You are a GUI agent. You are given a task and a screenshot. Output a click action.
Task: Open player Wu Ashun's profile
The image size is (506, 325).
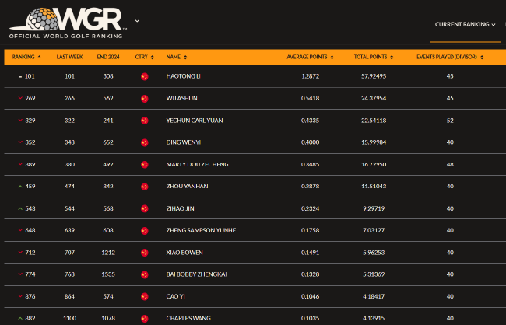click(181, 98)
